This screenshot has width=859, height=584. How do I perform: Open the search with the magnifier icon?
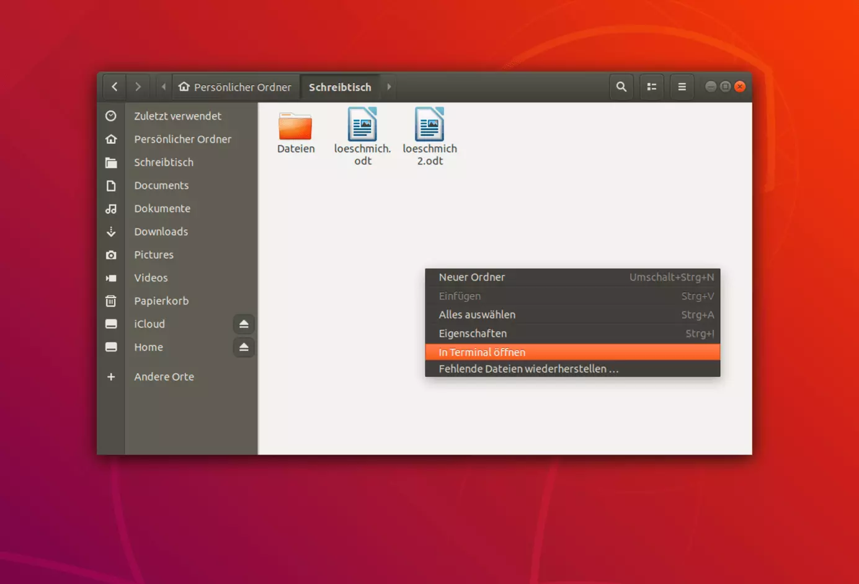621,87
